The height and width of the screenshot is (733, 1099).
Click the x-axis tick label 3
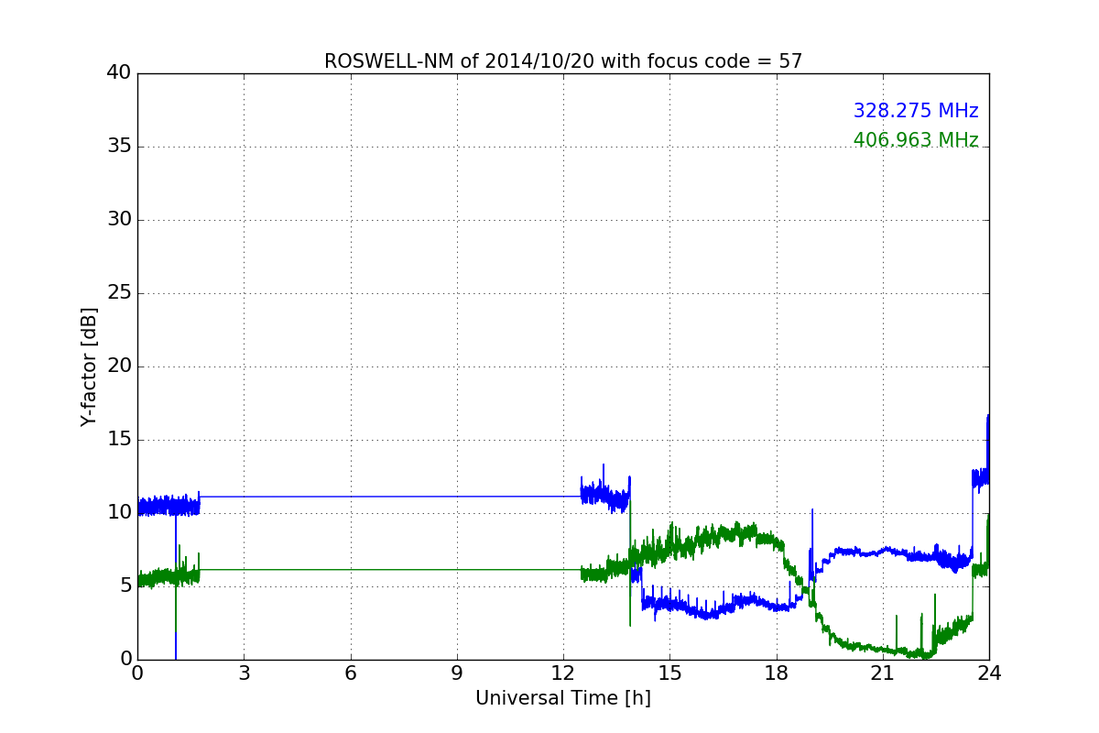tap(244, 673)
